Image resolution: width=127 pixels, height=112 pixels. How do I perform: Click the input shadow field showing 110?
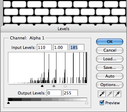coord(44,47)
